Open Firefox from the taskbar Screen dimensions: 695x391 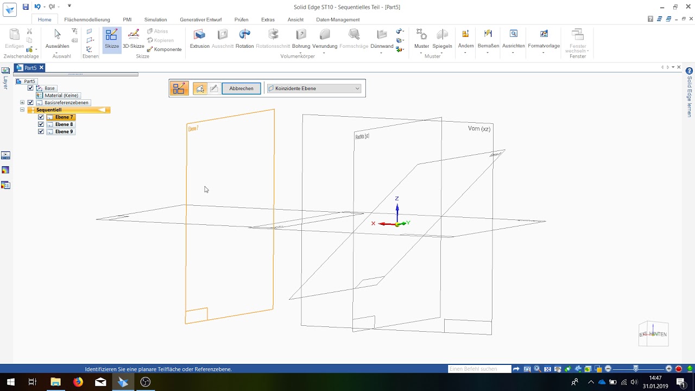[x=78, y=382]
